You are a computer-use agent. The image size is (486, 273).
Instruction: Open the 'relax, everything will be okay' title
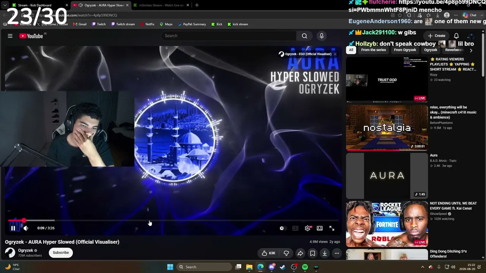[453, 112]
